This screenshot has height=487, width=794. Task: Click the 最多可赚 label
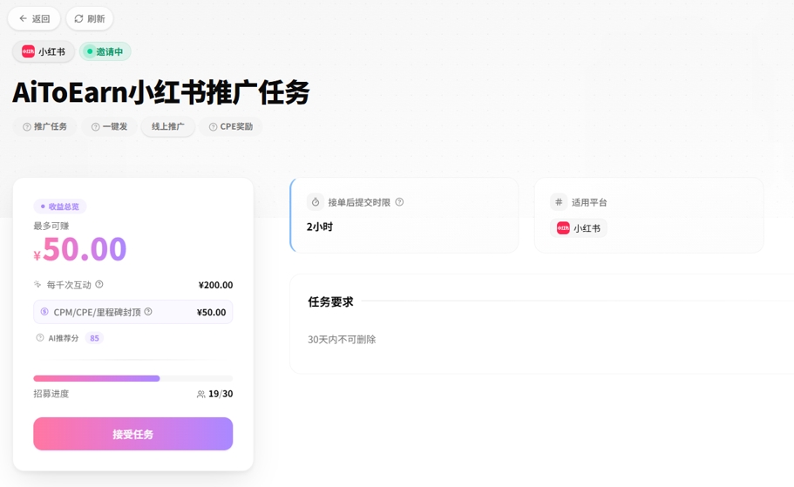pyautogui.click(x=51, y=226)
